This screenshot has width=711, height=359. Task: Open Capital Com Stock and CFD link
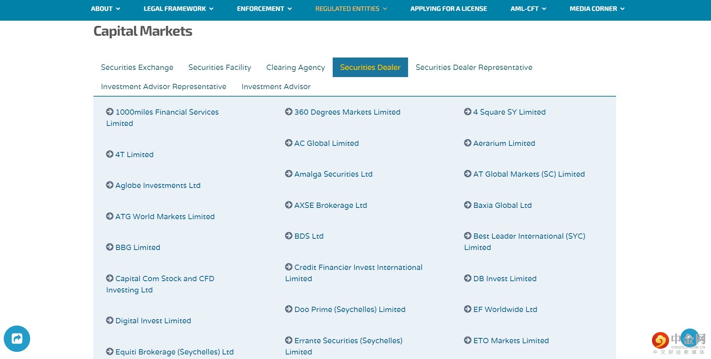click(x=160, y=284)
